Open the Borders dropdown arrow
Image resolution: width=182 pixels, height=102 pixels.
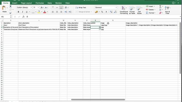pos(36,12)
